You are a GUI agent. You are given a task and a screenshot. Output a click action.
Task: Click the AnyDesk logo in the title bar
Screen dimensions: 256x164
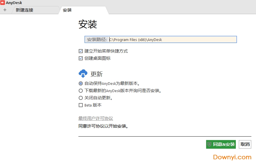click(x=3, y=3)
